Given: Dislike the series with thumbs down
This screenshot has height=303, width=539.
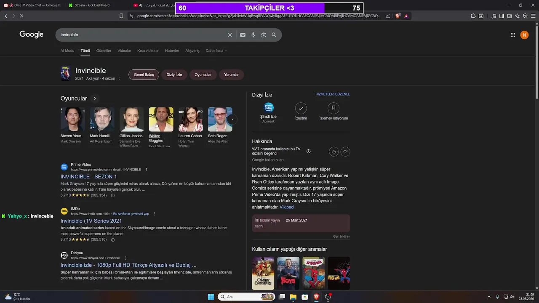Looking at the screenshot, I should pos(345,151).
